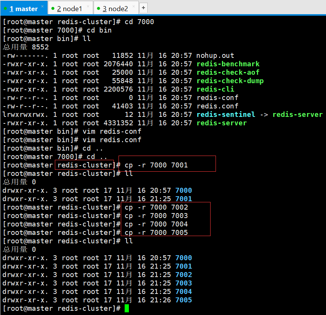Click the redis-cli file name
The image size is (326, 315).
point(215,89)
